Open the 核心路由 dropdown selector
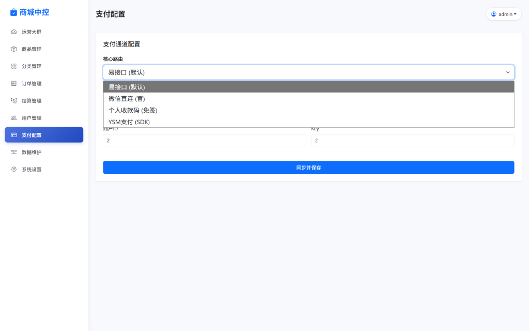529x331 pixels. click(308, 72)
